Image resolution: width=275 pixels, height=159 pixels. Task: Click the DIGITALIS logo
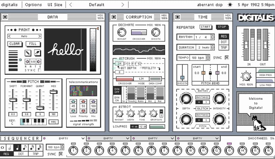click(x=256, y=18)
